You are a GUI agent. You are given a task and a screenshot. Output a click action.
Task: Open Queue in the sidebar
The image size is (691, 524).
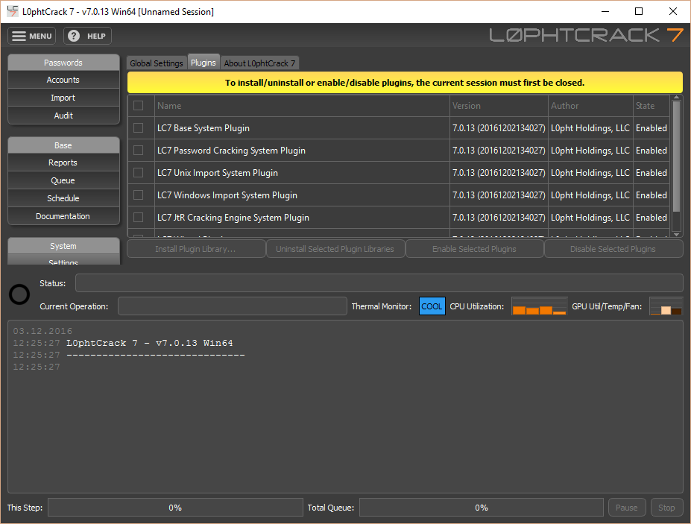[x=63, y=180]
